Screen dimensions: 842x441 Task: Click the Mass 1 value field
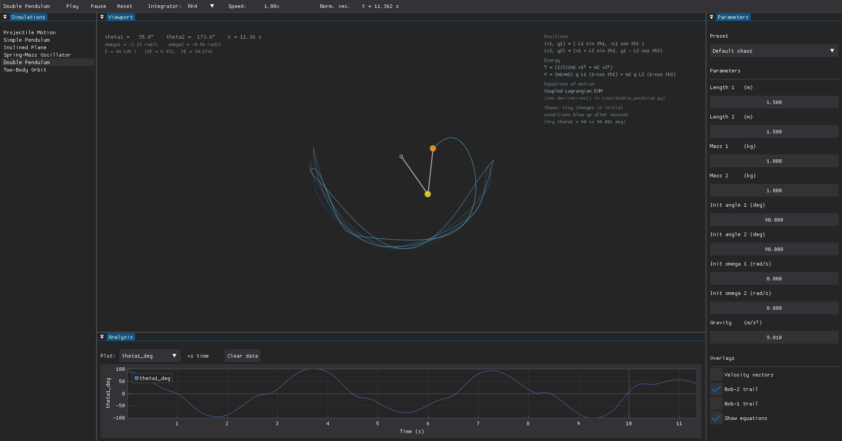point(774,161)
